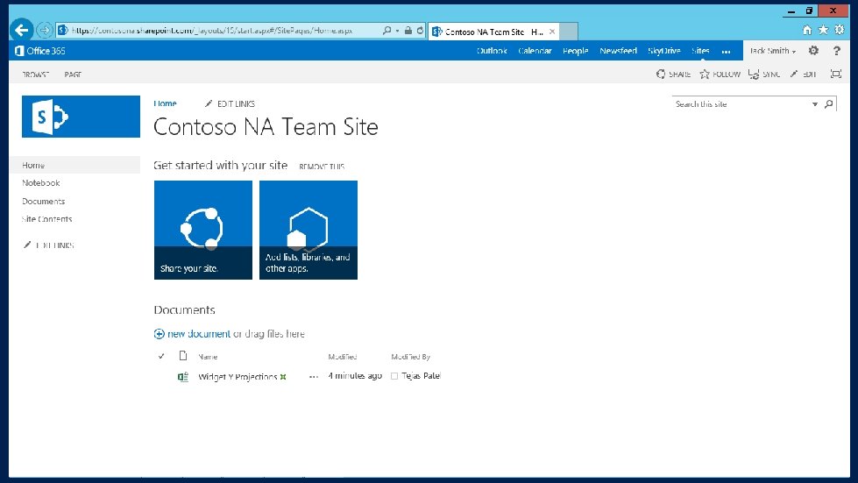Open Site Contents in left navigation
The image size is (858, 483).
47,219
